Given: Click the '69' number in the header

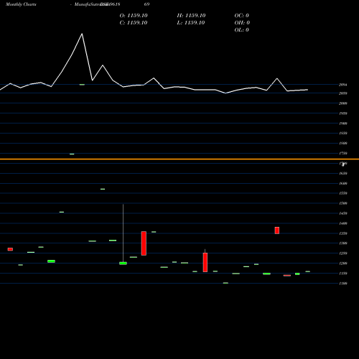Looking at the screenshot, I should click(x=147, y=4).
